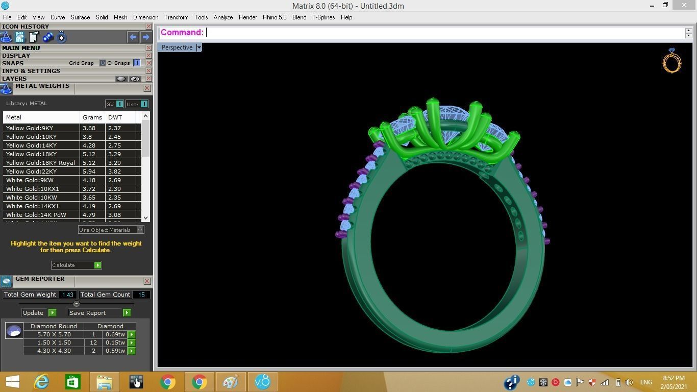
Task: Open the Surface menu
Action: [80, 17]
